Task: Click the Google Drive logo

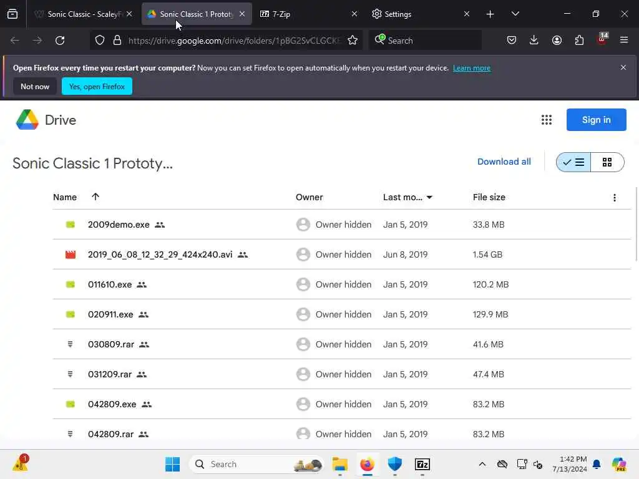Action: [27, 120]
